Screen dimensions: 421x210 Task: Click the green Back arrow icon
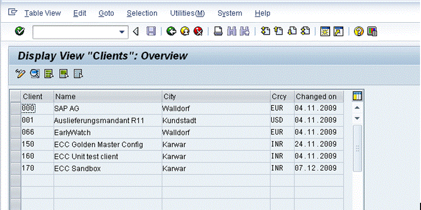point(171,32)
